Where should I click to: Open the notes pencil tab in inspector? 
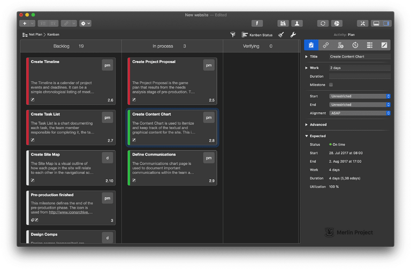[384, 45]
